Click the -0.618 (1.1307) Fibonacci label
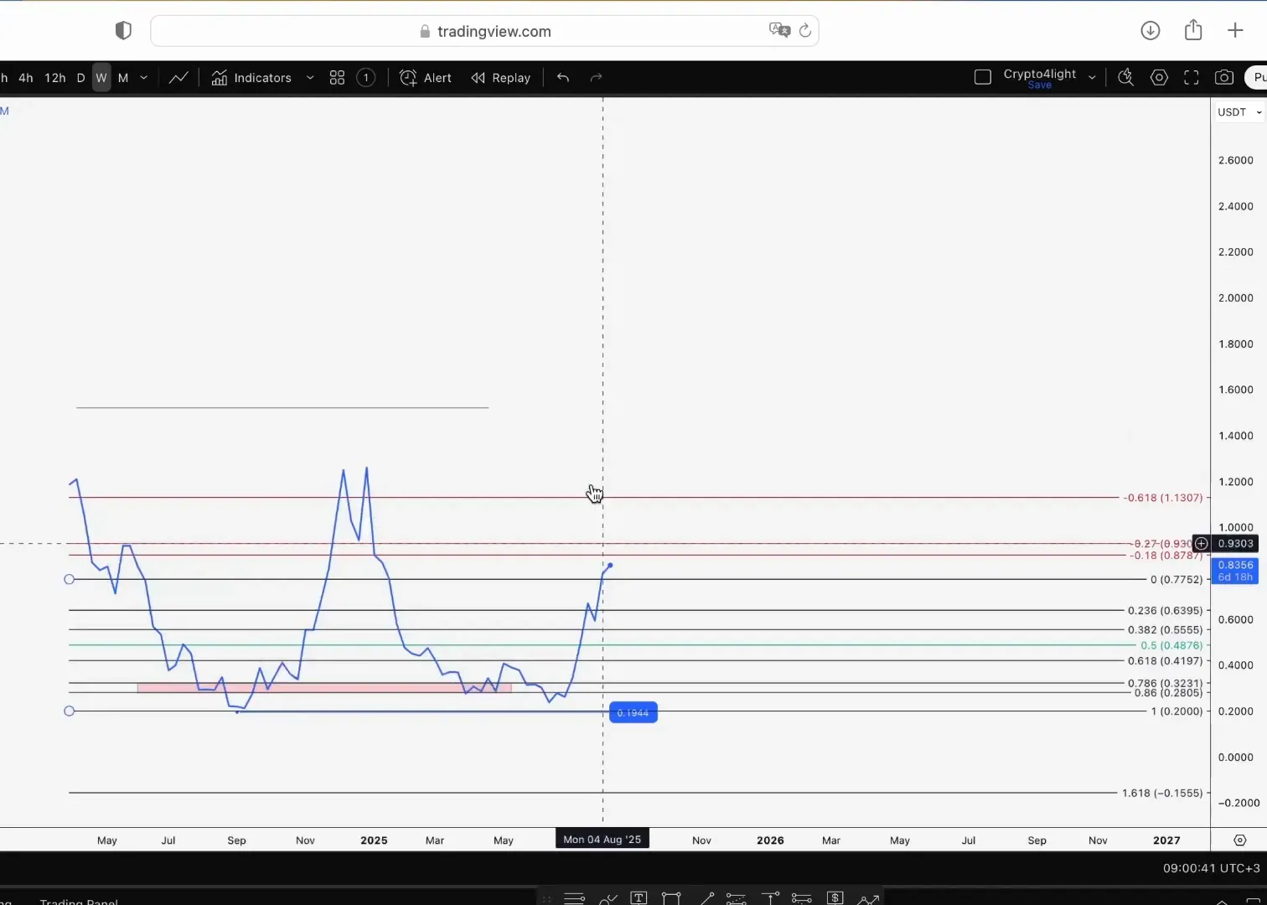 point(1163,498)
